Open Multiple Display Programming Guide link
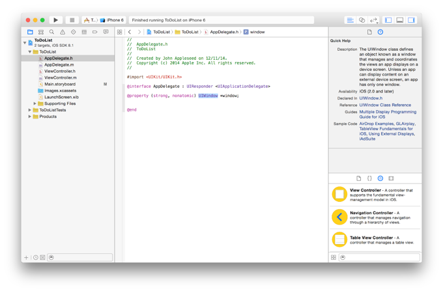The width and height of the screenshot is (443, 293). (388, 115)
